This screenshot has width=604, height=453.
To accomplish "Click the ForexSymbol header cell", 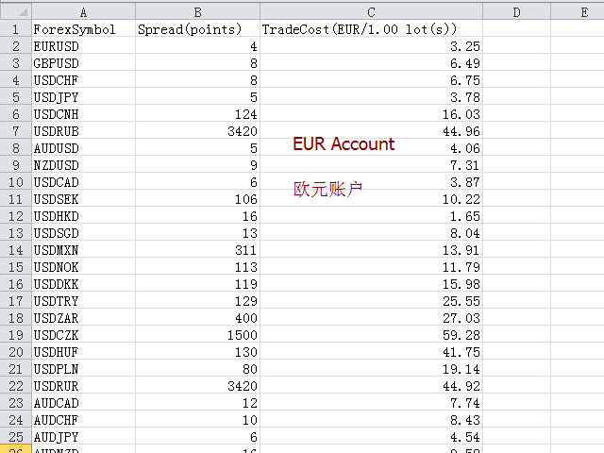I will (84, 29).
